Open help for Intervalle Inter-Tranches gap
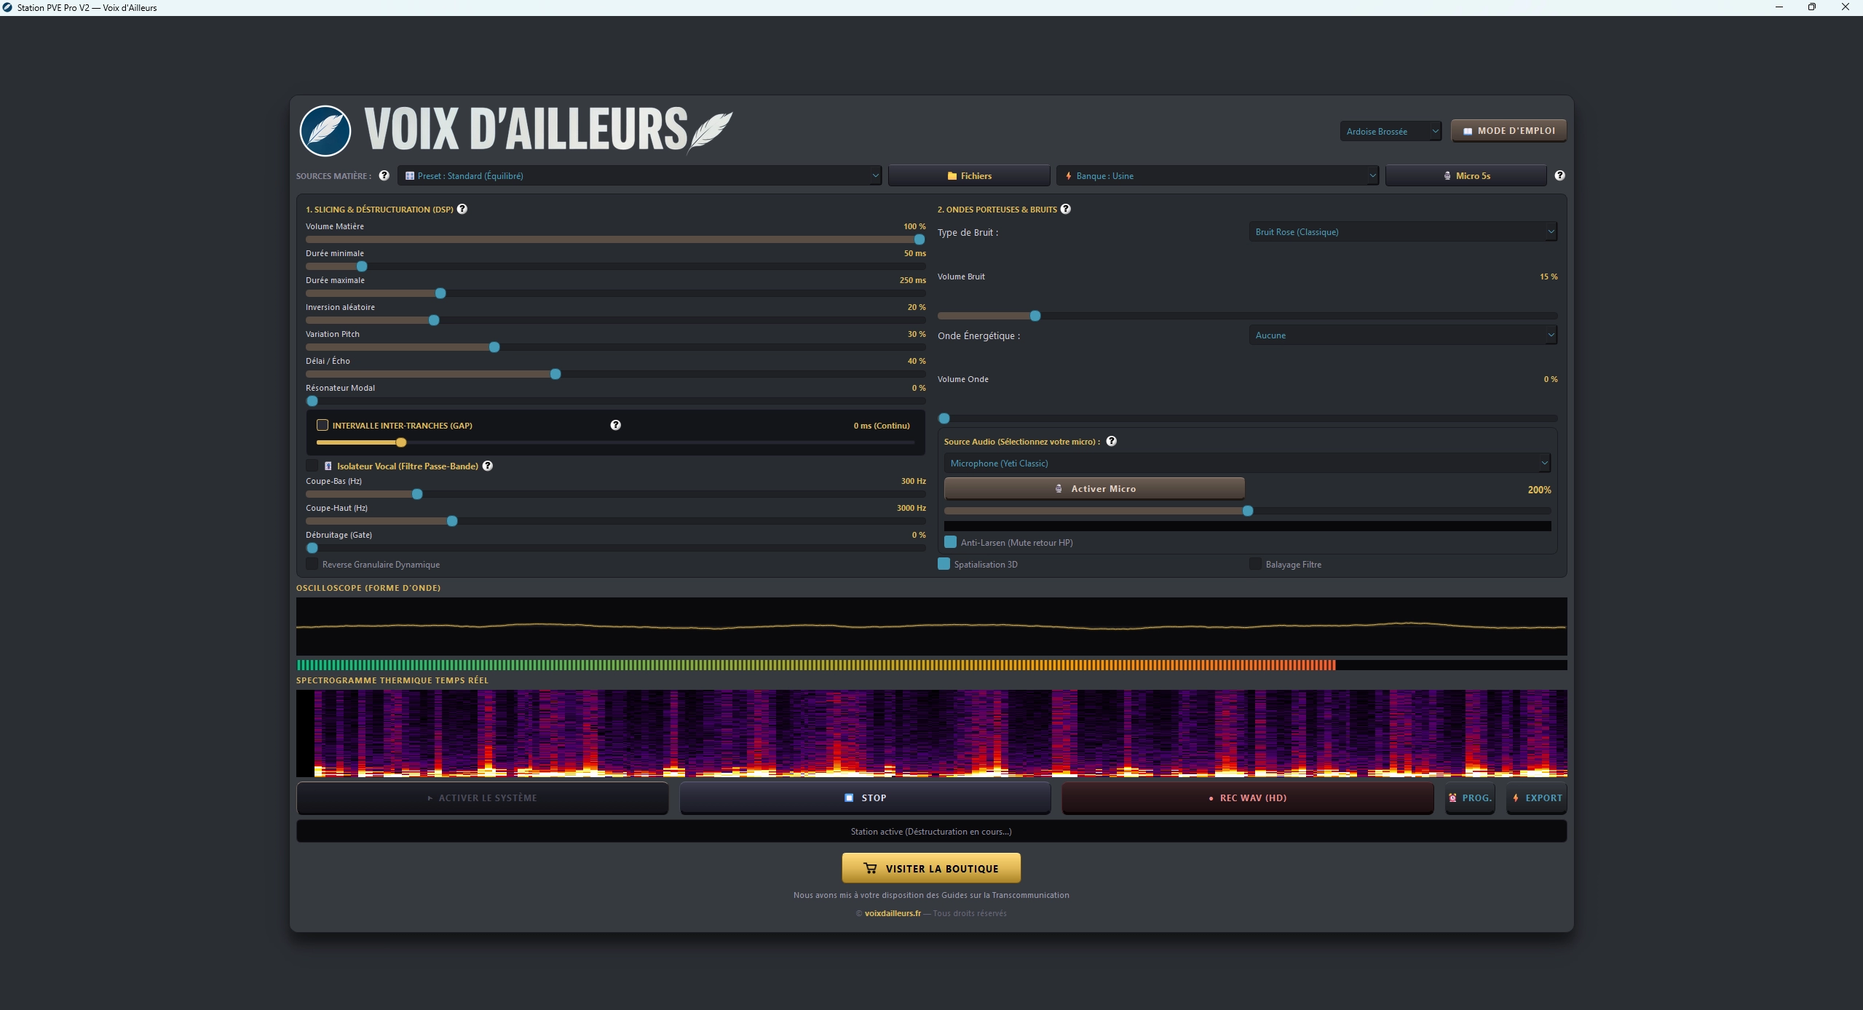The height and width of the screenshot is (1010, 1863). click(615, 425)
